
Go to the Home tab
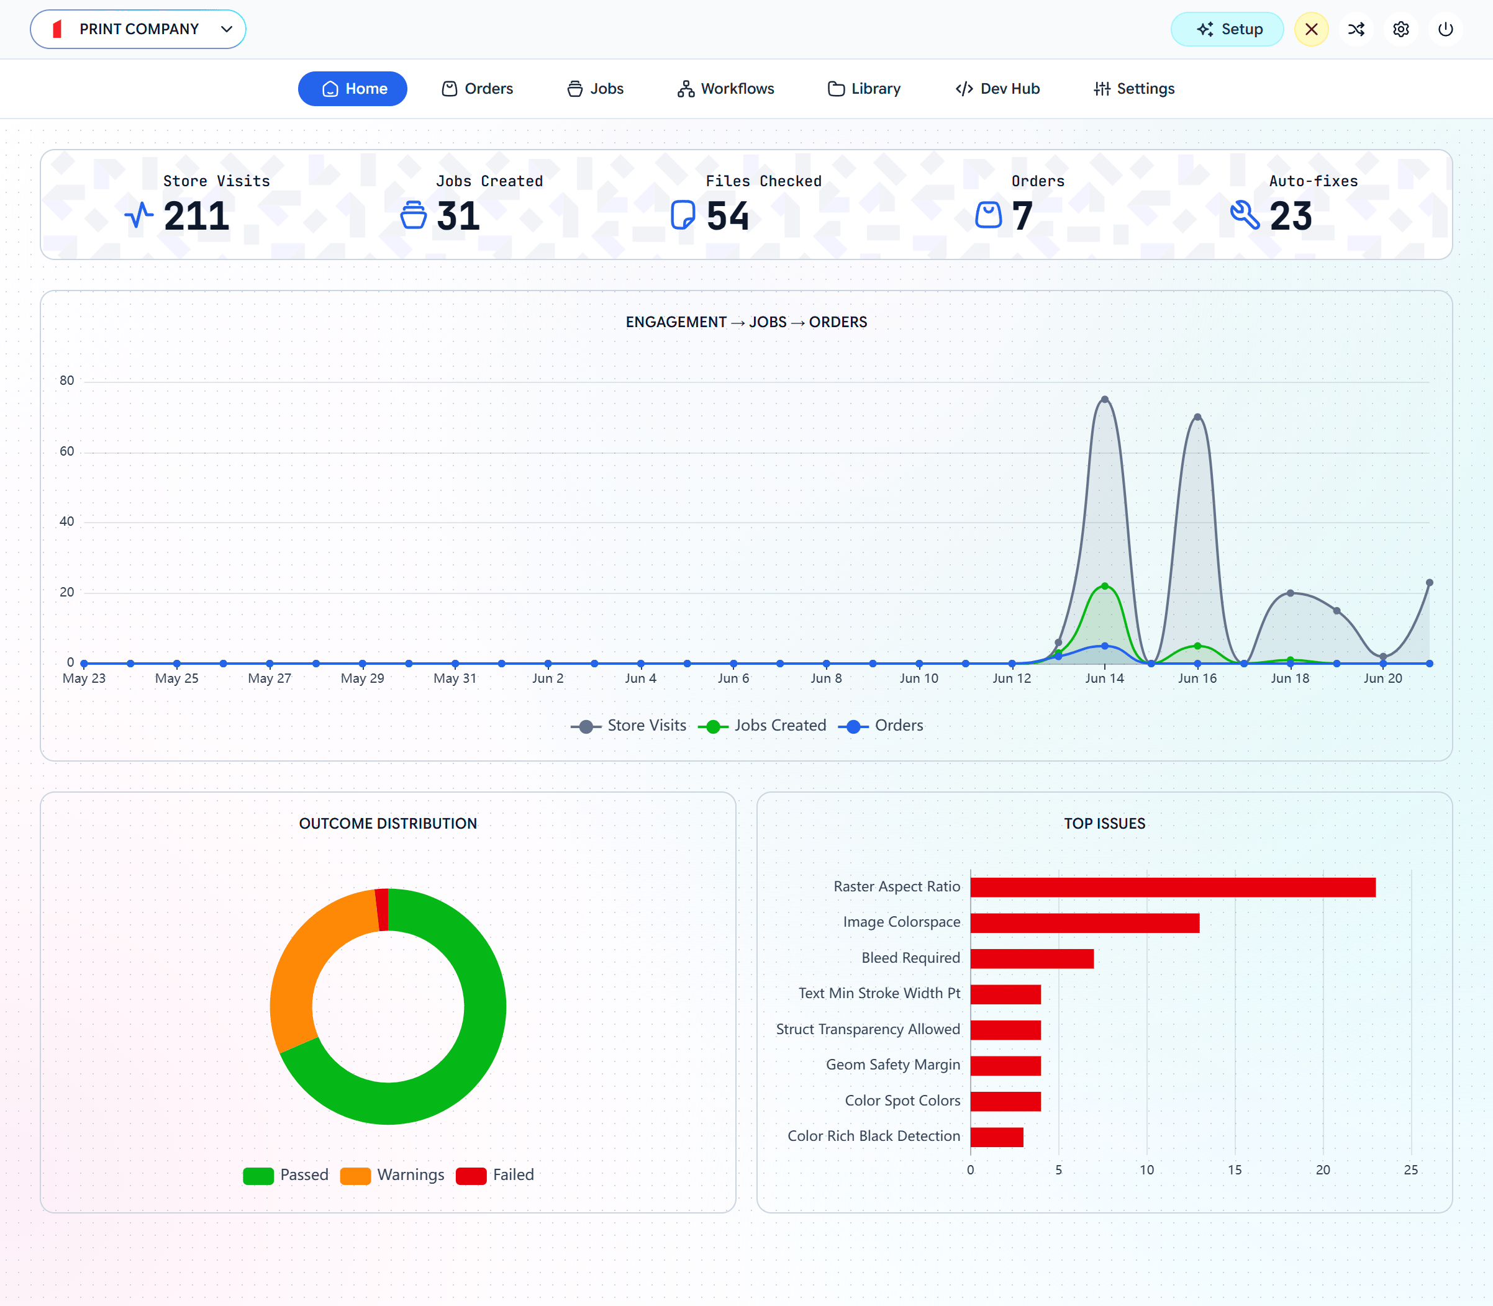click(x=353, y=89)
